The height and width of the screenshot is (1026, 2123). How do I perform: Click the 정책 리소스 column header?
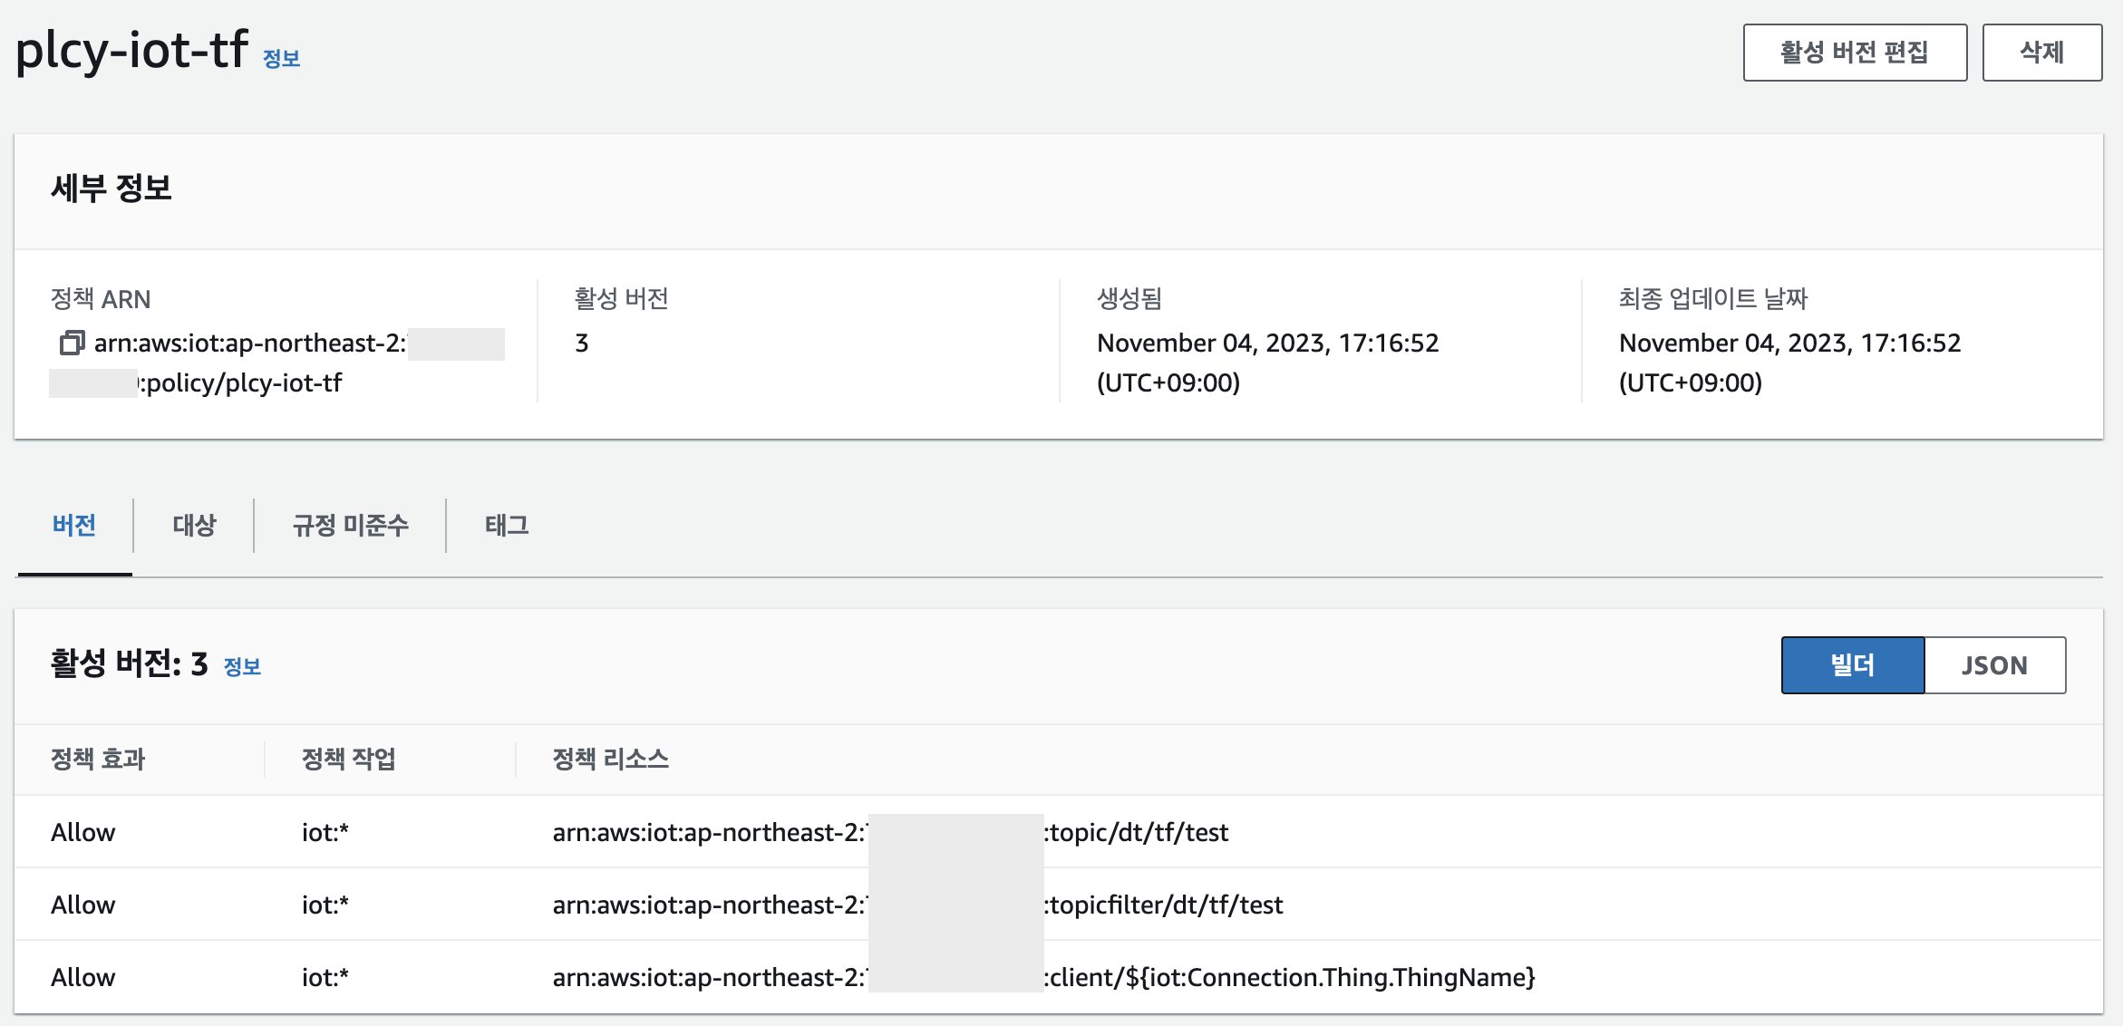[611, 760]
